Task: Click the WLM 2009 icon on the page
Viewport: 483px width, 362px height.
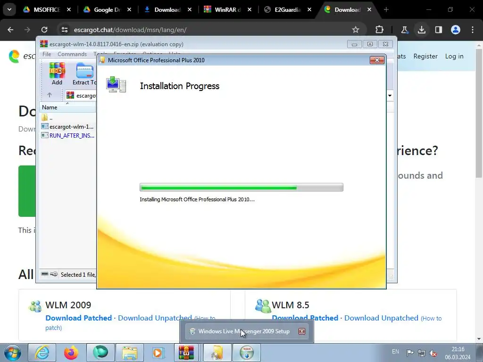Action: [35, 306]
